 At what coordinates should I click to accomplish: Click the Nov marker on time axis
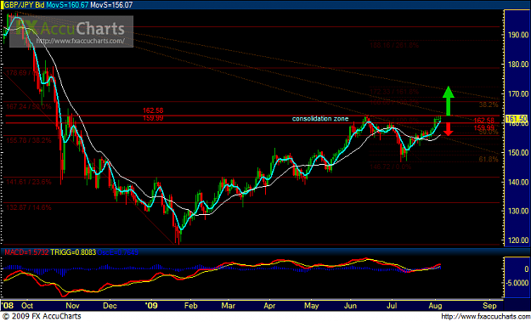point(72,306)
